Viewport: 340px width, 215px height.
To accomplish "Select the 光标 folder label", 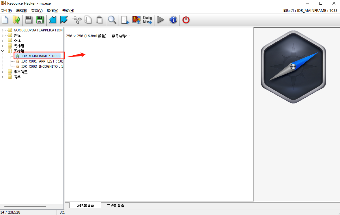I will [x=17, y=35].
